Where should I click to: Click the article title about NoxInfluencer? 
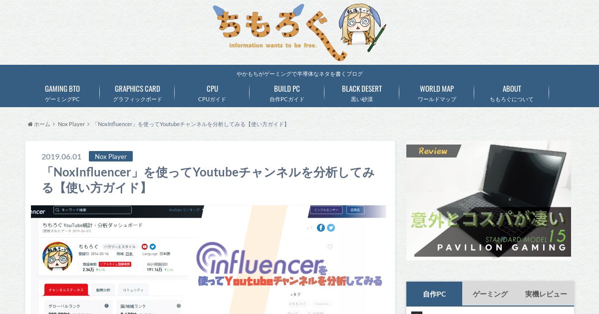[x=208, y=180]
